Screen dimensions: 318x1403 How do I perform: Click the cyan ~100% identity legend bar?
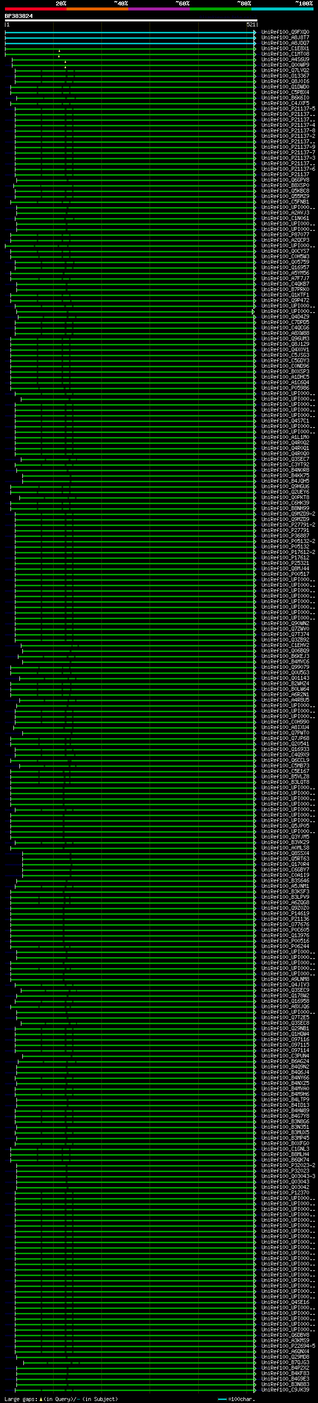282,9
